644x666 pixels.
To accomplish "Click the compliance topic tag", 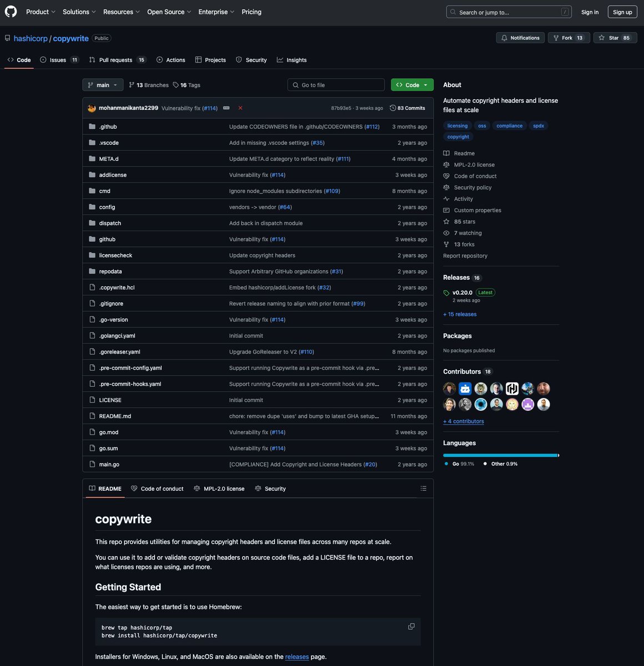I will (509, 126).
